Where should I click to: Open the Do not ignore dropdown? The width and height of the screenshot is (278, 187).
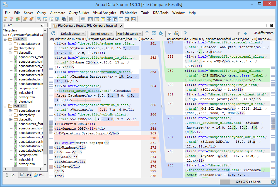pyautogui.click(x=101, y=34)
